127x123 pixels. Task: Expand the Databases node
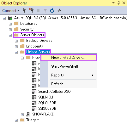point(10,24)
